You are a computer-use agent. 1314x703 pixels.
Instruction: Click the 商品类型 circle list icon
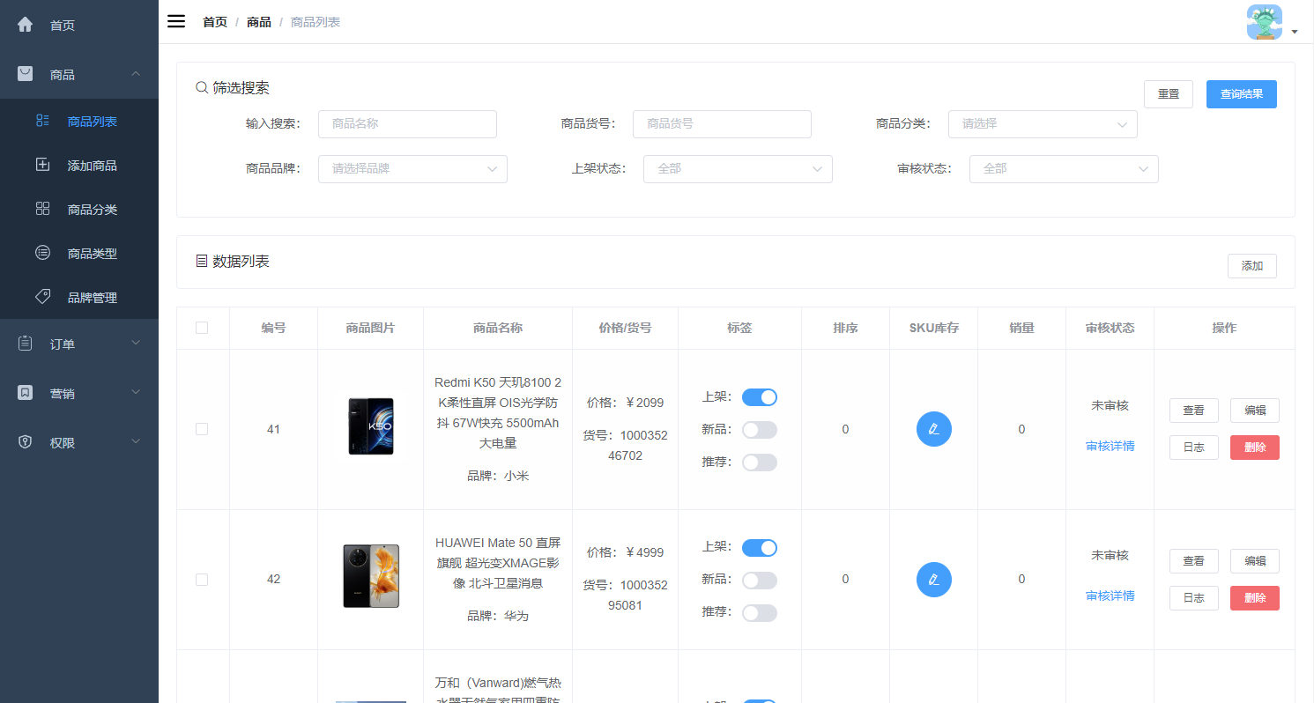[42, 253]
